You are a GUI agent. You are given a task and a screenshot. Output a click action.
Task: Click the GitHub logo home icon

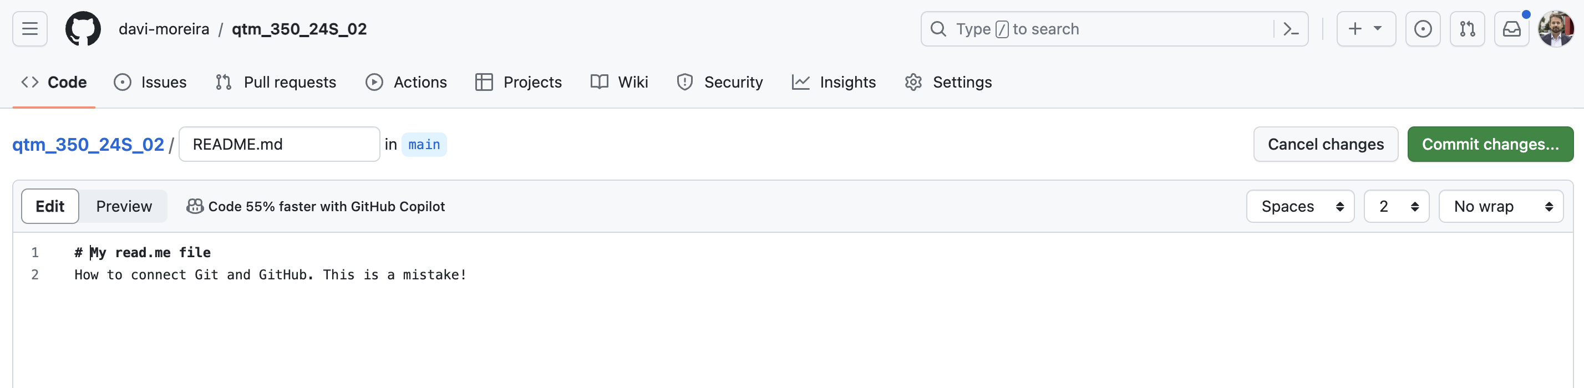coord(83,29)
